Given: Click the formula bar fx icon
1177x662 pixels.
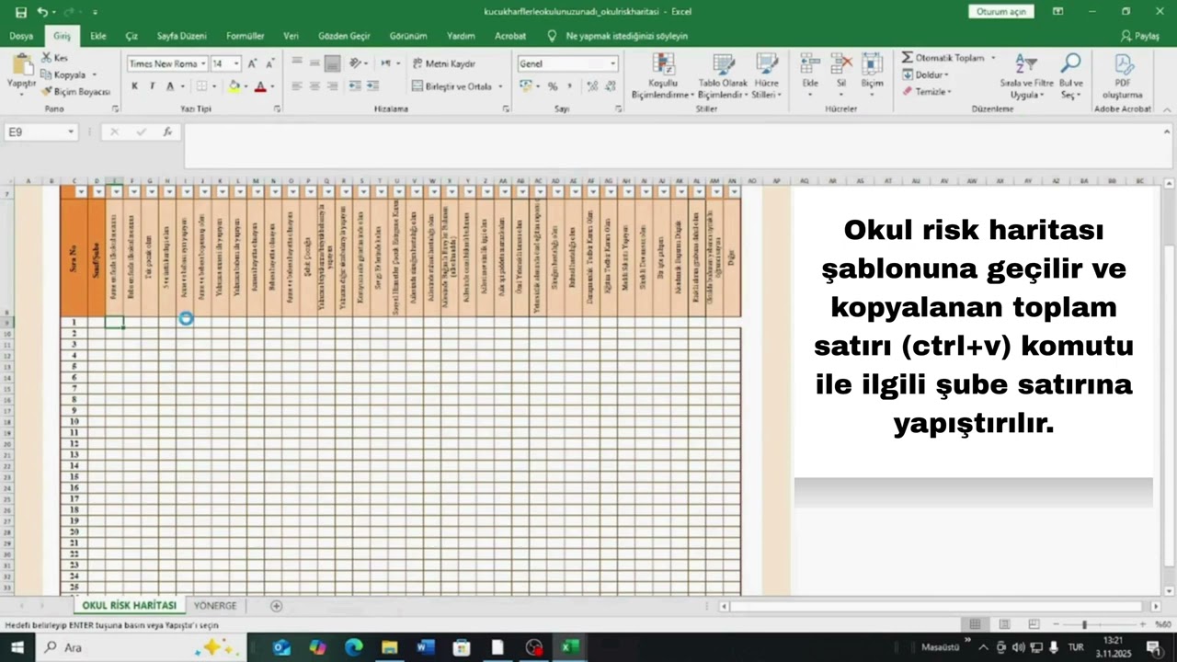Looking at the screenshot, I should coord(167,132).
